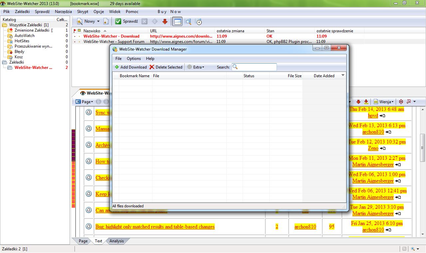Image resolution: width=426 pixels, height=253 pixels.
Task: Open the Wersja dropdown
Action: [x=384, y=102]
